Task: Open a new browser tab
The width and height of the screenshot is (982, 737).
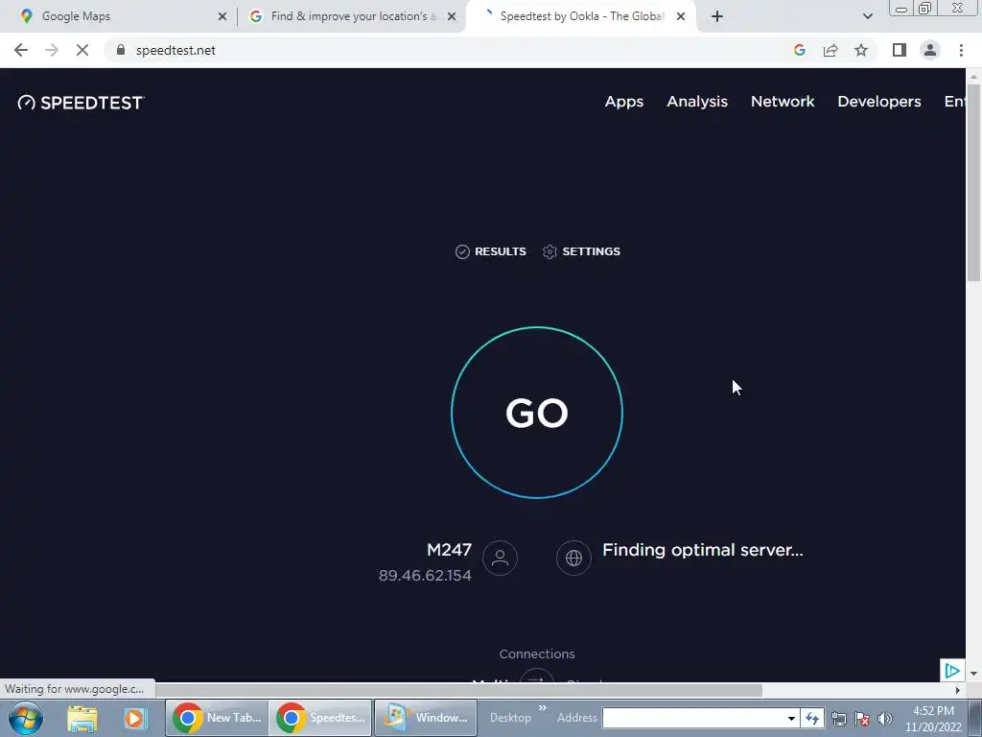Action: pyautogui.click(x=717, y=16)
